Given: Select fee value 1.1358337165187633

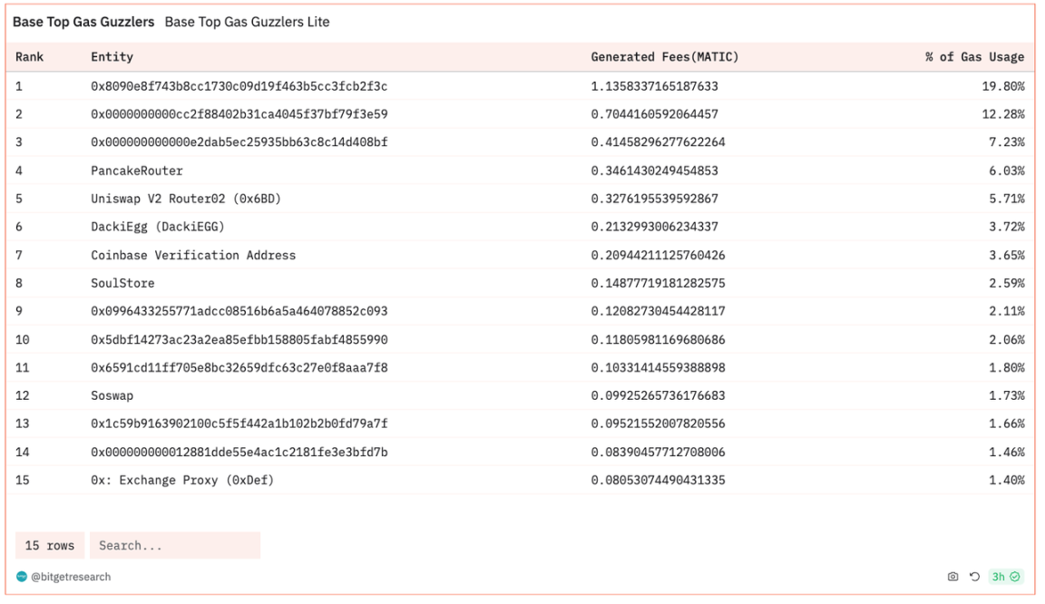Looking at the screenshot, I should coord(654,86).
